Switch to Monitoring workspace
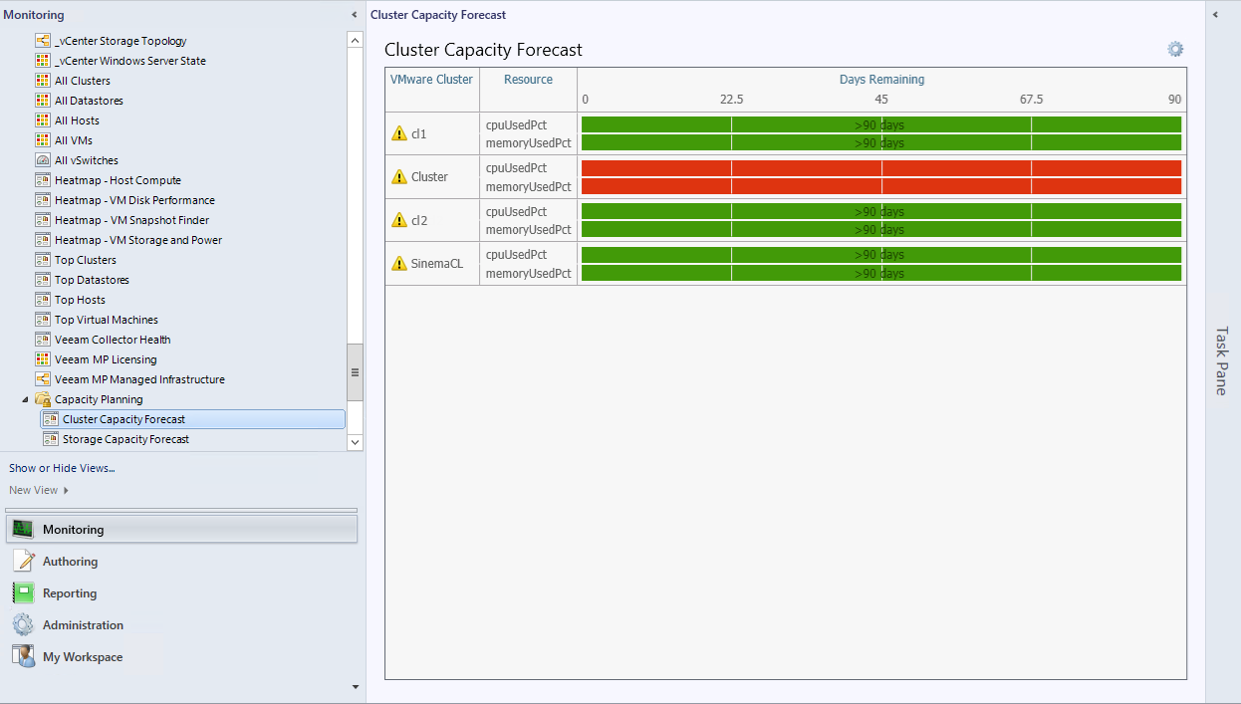The height and width of the screenshot is (704, 1241). coord(181,529)
